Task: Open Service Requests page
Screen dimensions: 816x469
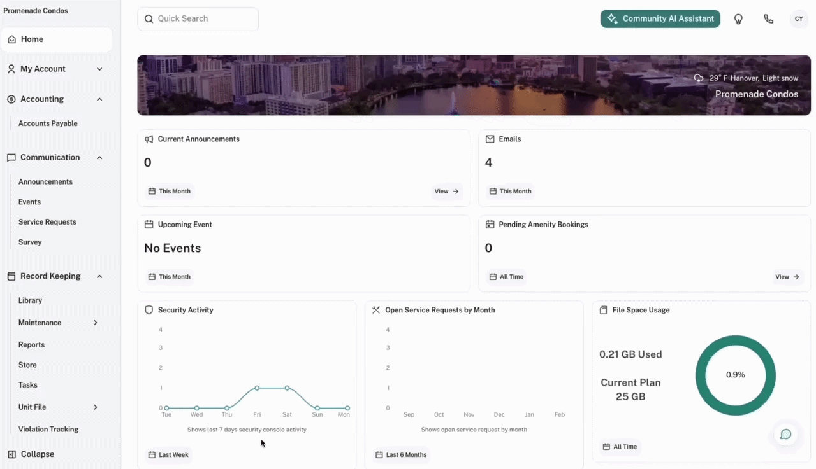Action: (x=47, y=222)
